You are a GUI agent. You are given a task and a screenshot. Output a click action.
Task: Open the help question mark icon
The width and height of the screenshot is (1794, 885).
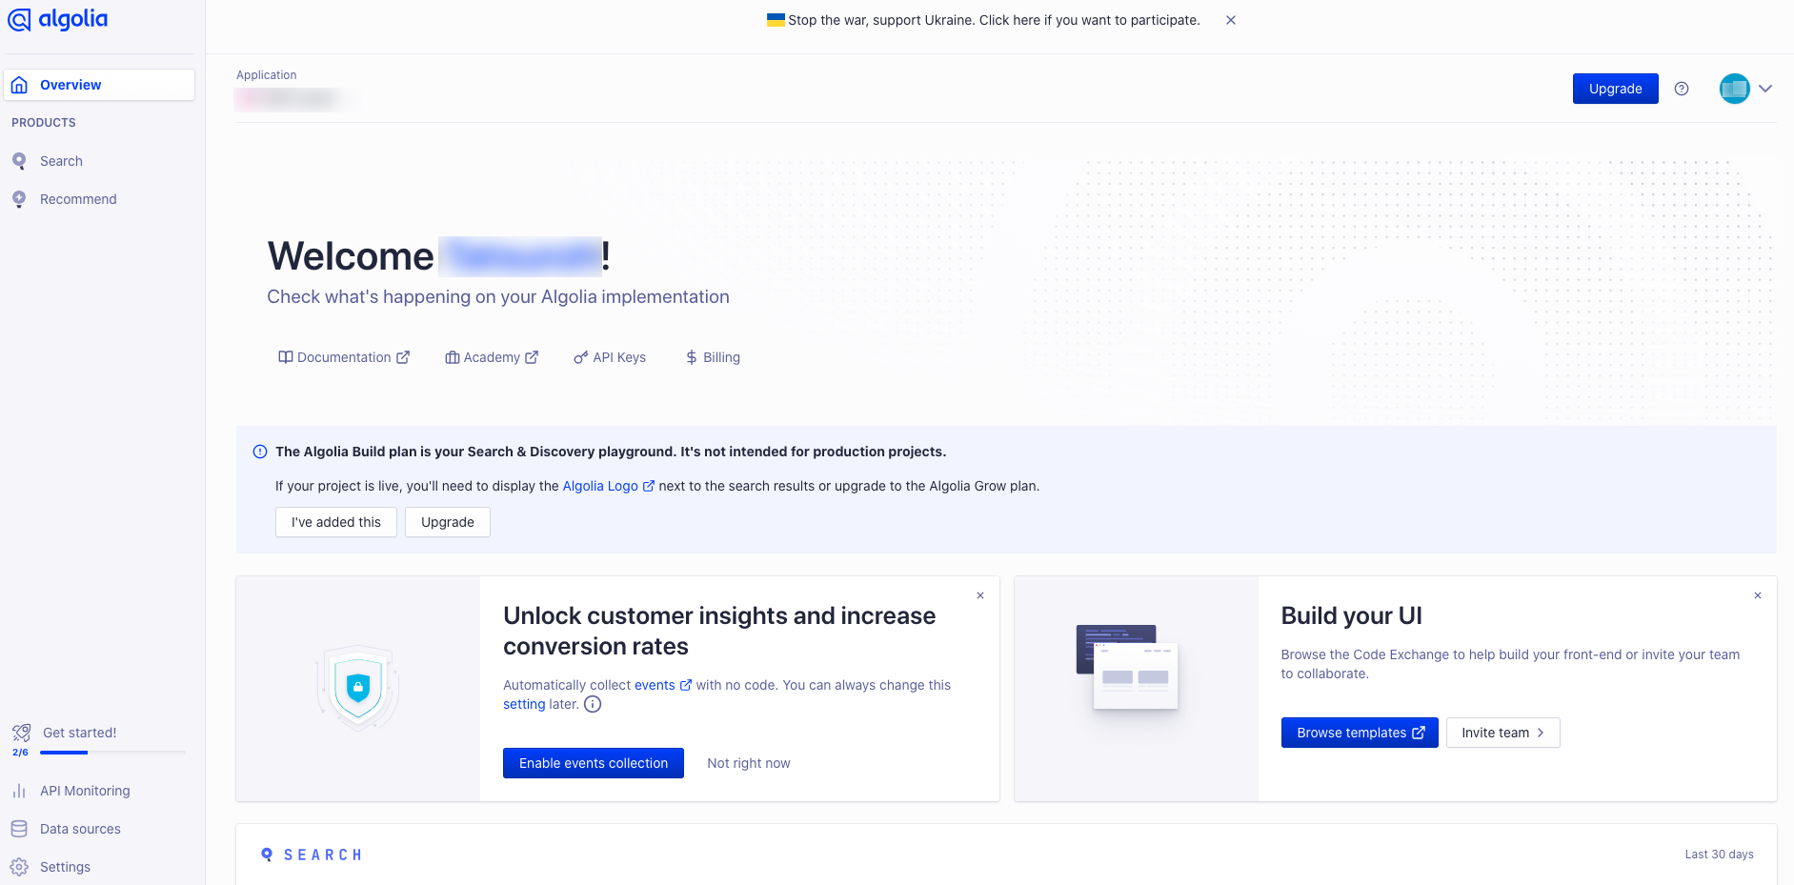[1682, 89]
